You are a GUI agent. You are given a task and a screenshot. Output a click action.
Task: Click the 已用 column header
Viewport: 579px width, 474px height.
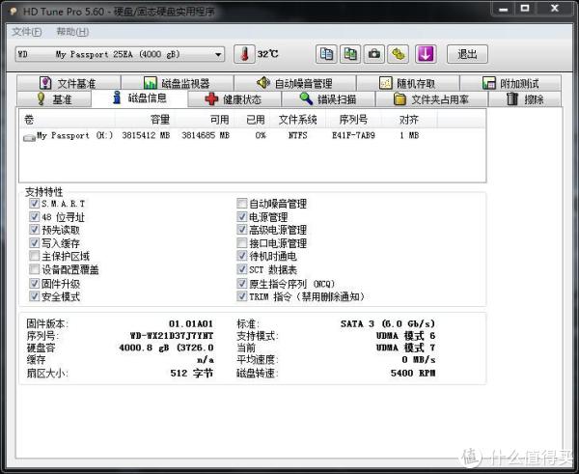(253, 120)
